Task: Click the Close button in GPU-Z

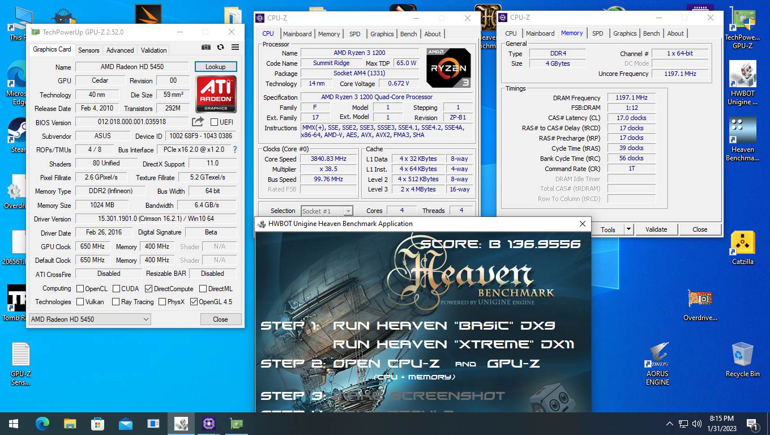Action: [x=220, y=319]
